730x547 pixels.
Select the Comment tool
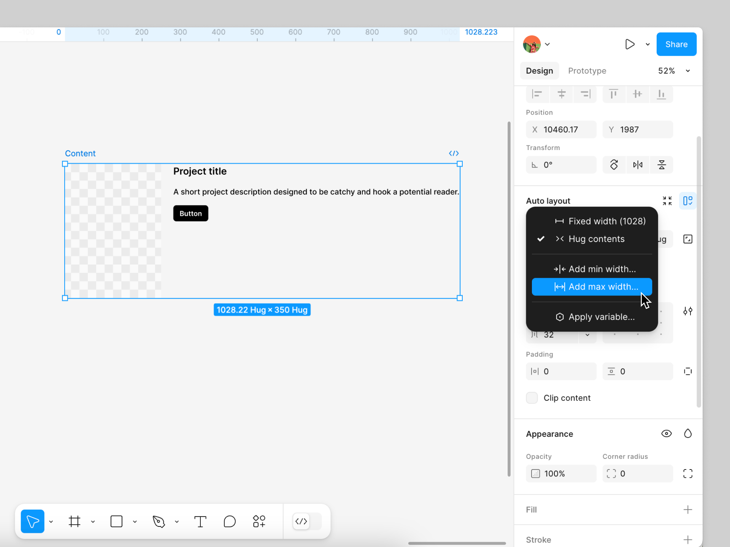pos(230,522)
